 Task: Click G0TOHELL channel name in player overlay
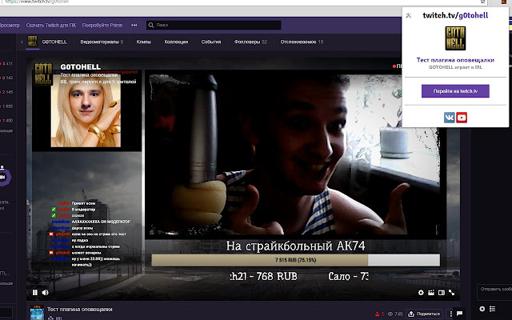click(x=80, y=67)
